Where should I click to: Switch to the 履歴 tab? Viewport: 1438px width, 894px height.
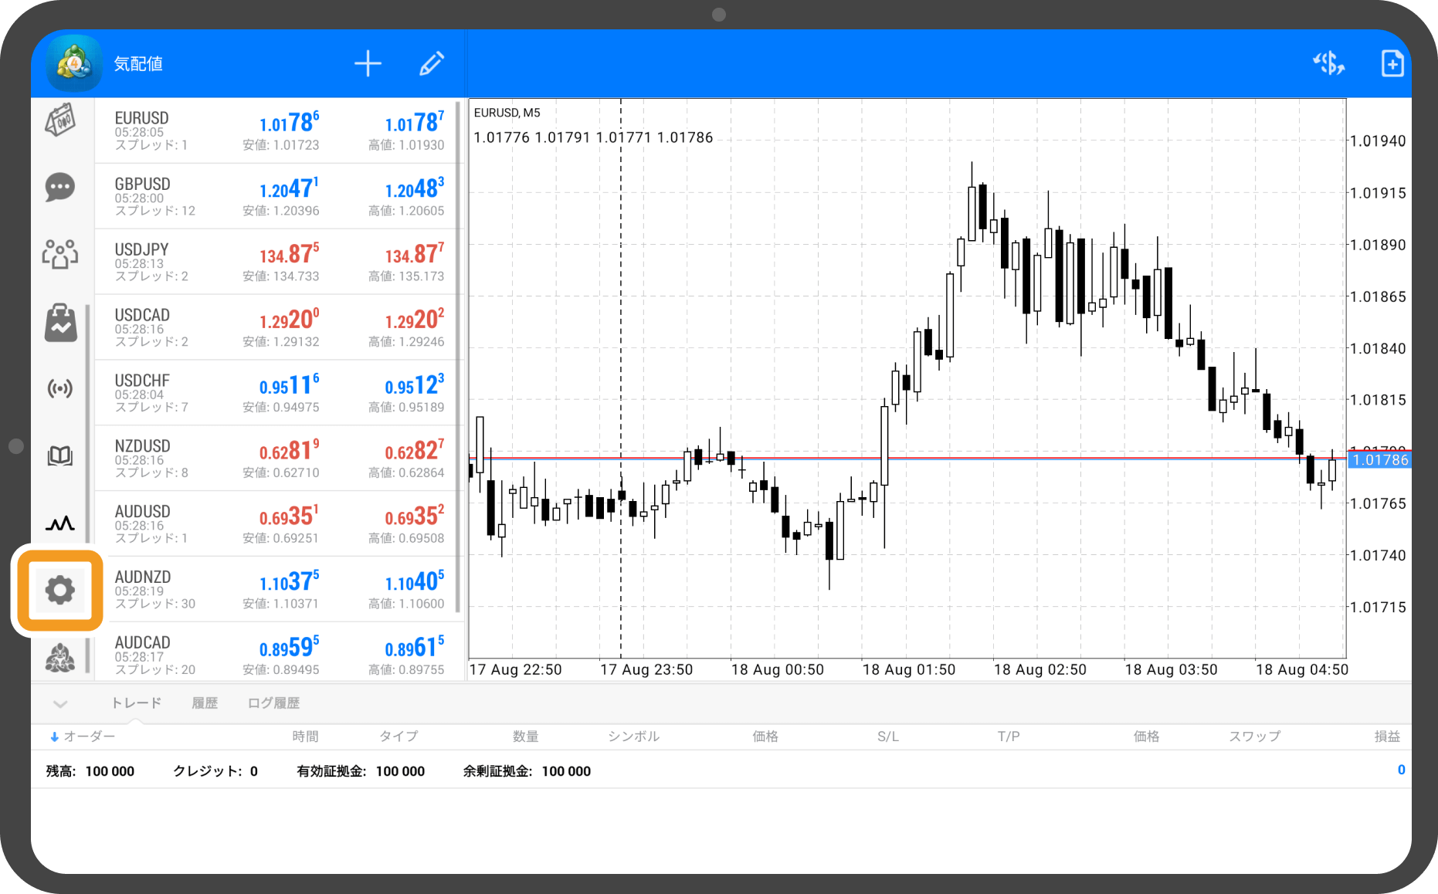click(205, 703)
